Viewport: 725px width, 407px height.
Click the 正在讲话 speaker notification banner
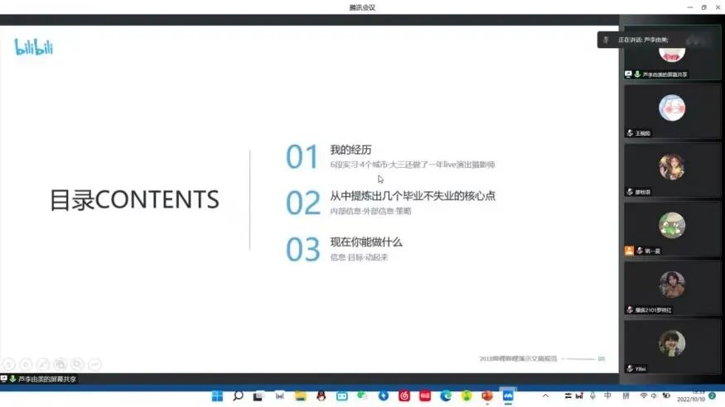[x=642, y=40]
